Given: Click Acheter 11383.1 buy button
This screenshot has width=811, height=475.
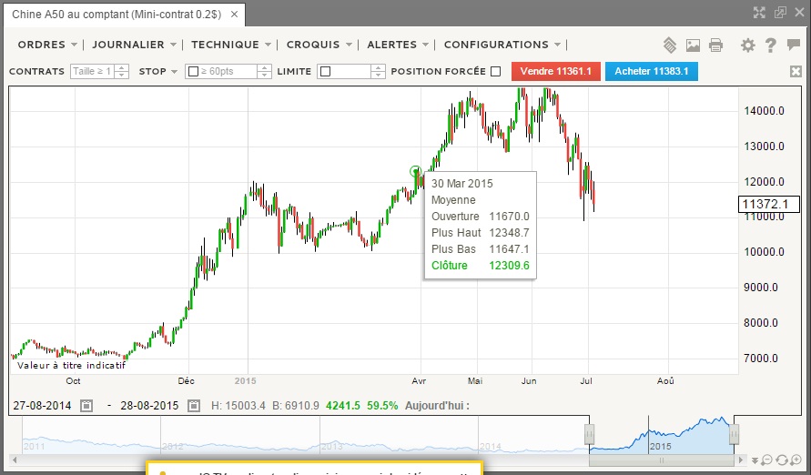Looking at the screenshot, I should pyautogui.click(x=652, y=71).
